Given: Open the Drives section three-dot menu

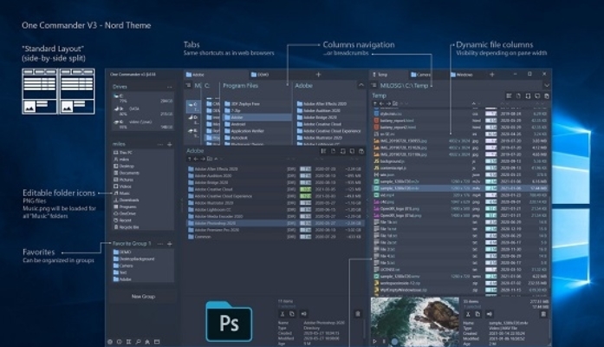Looking at the screenshot, I should 169,87.
